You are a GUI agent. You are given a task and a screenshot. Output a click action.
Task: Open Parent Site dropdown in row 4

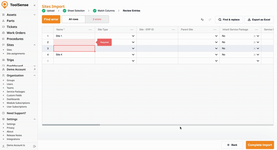tap(216, 55)
